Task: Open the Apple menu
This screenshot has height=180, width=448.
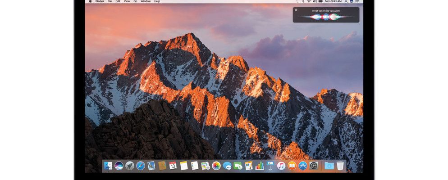Action: 90,1
